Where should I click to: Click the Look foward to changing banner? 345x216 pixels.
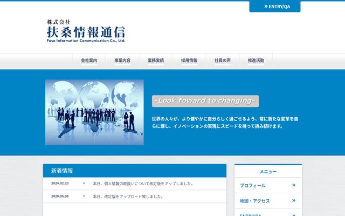click(205, 101)
